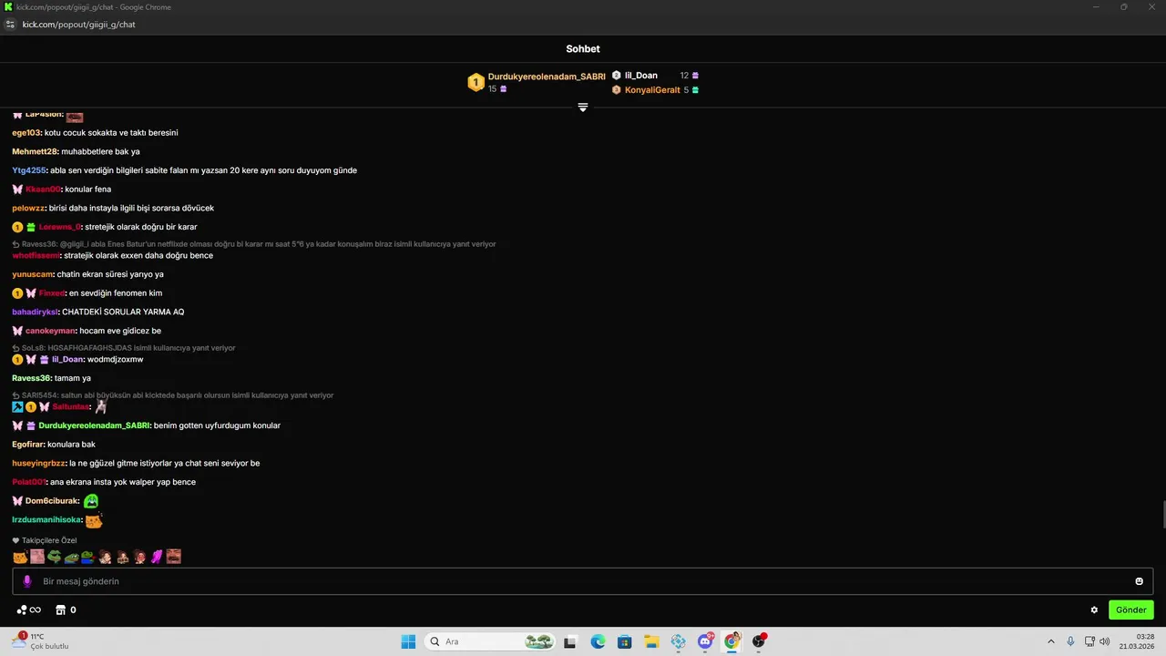Click the gold number 1 rank badge in the leaderboard

coord(476,83)
